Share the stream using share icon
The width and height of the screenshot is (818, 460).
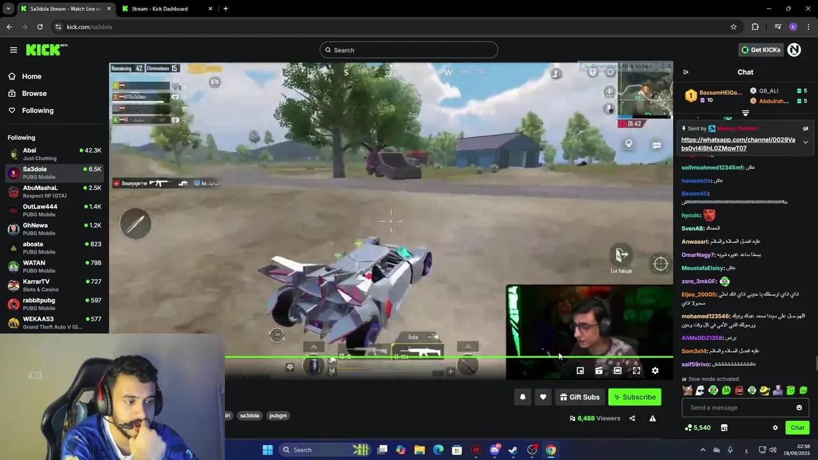pyautogui.click(x=632, y=418)
